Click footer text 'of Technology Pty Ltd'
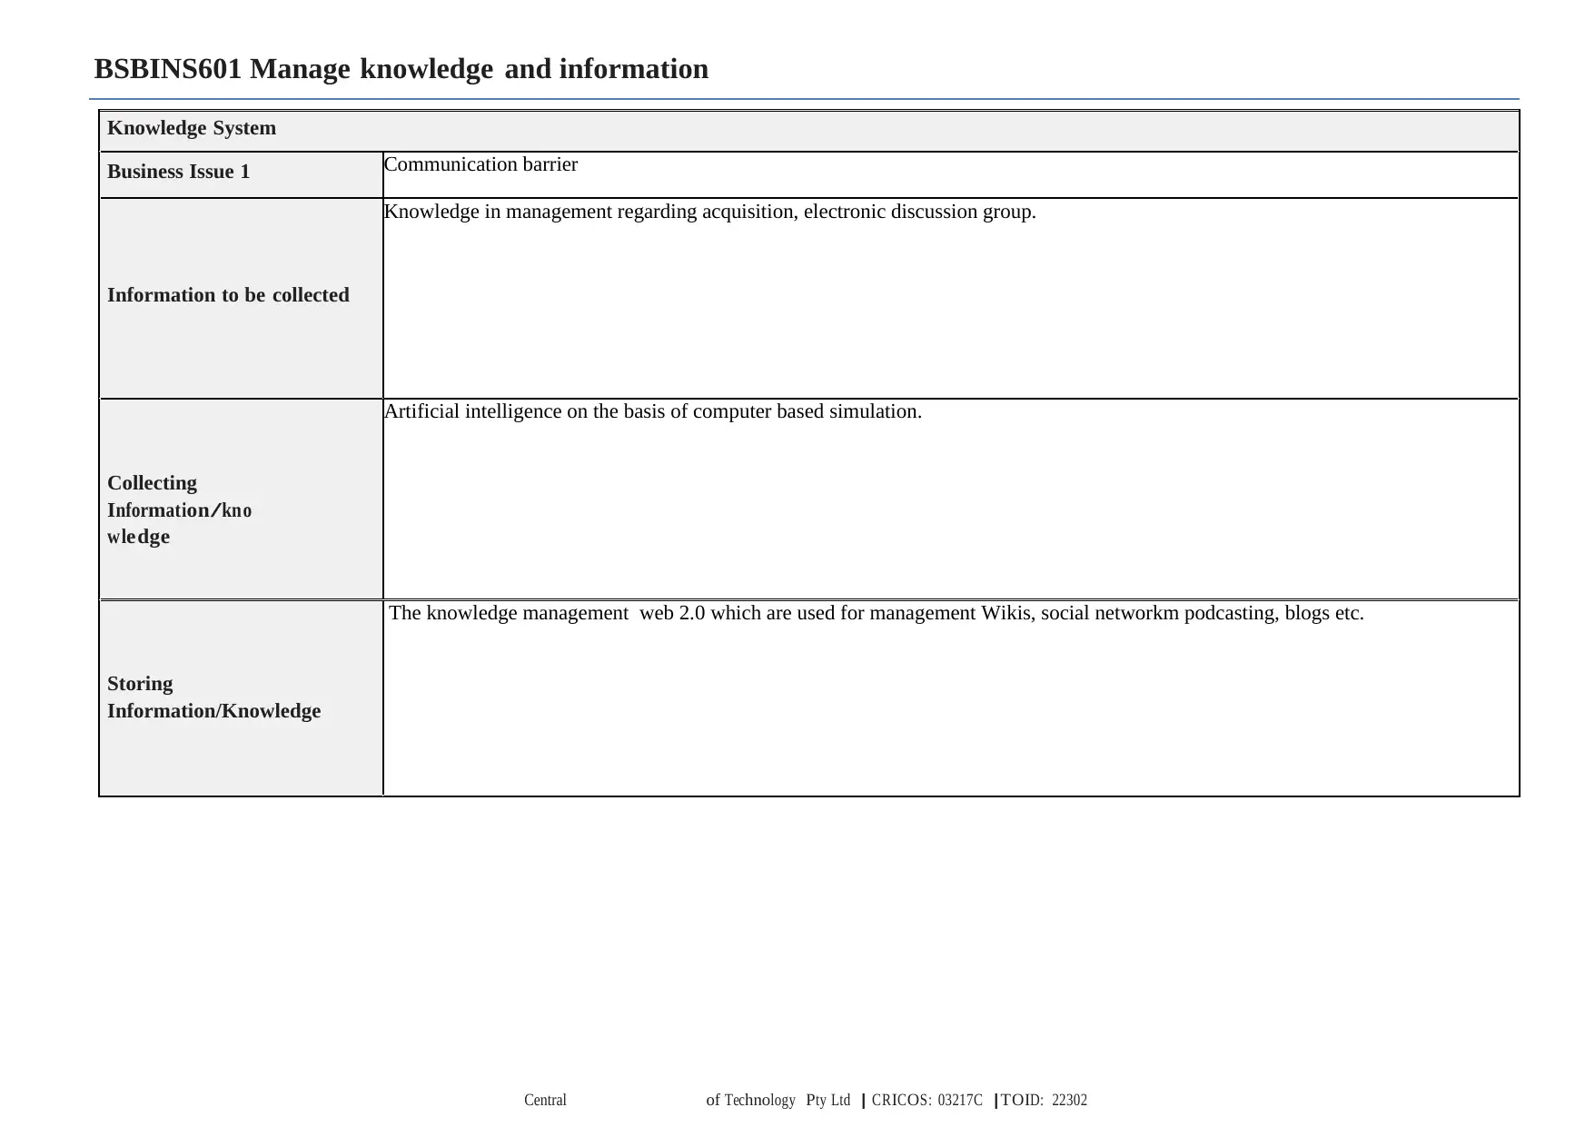The width and height of the screenshot is (1595, 1127). 778,1100
